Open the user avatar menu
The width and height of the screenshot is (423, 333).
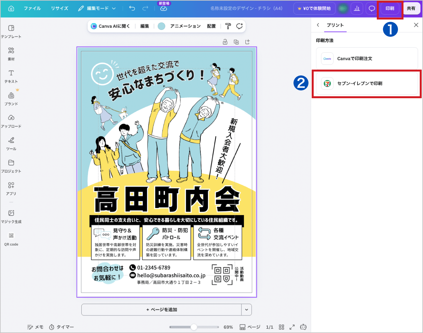point(343,8)
